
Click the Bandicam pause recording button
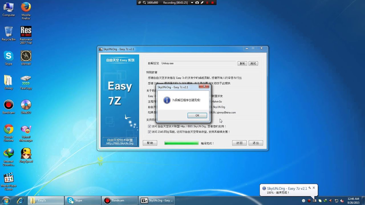point(207,3)
